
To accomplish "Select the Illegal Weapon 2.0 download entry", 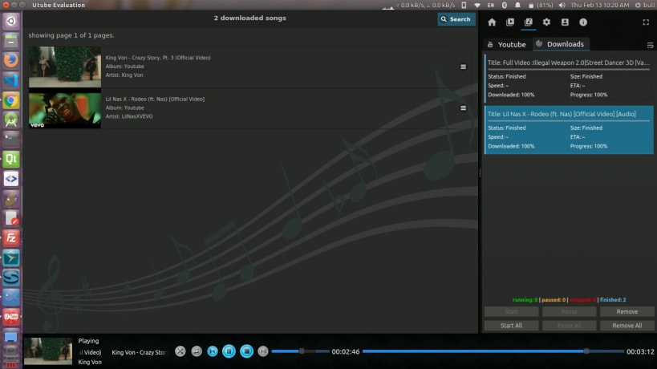I will click(x=569, y=79).
